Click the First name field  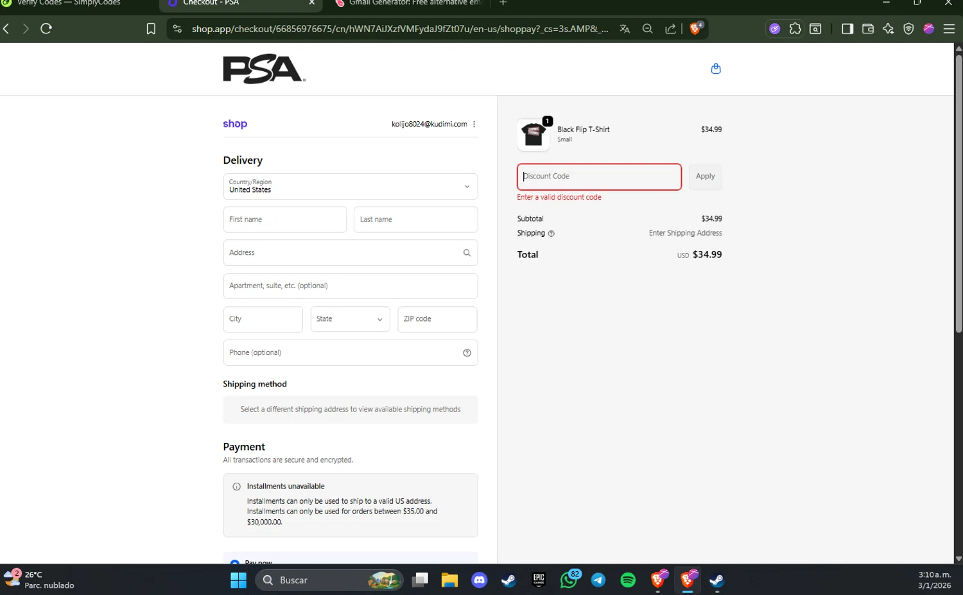click(285, 220)
